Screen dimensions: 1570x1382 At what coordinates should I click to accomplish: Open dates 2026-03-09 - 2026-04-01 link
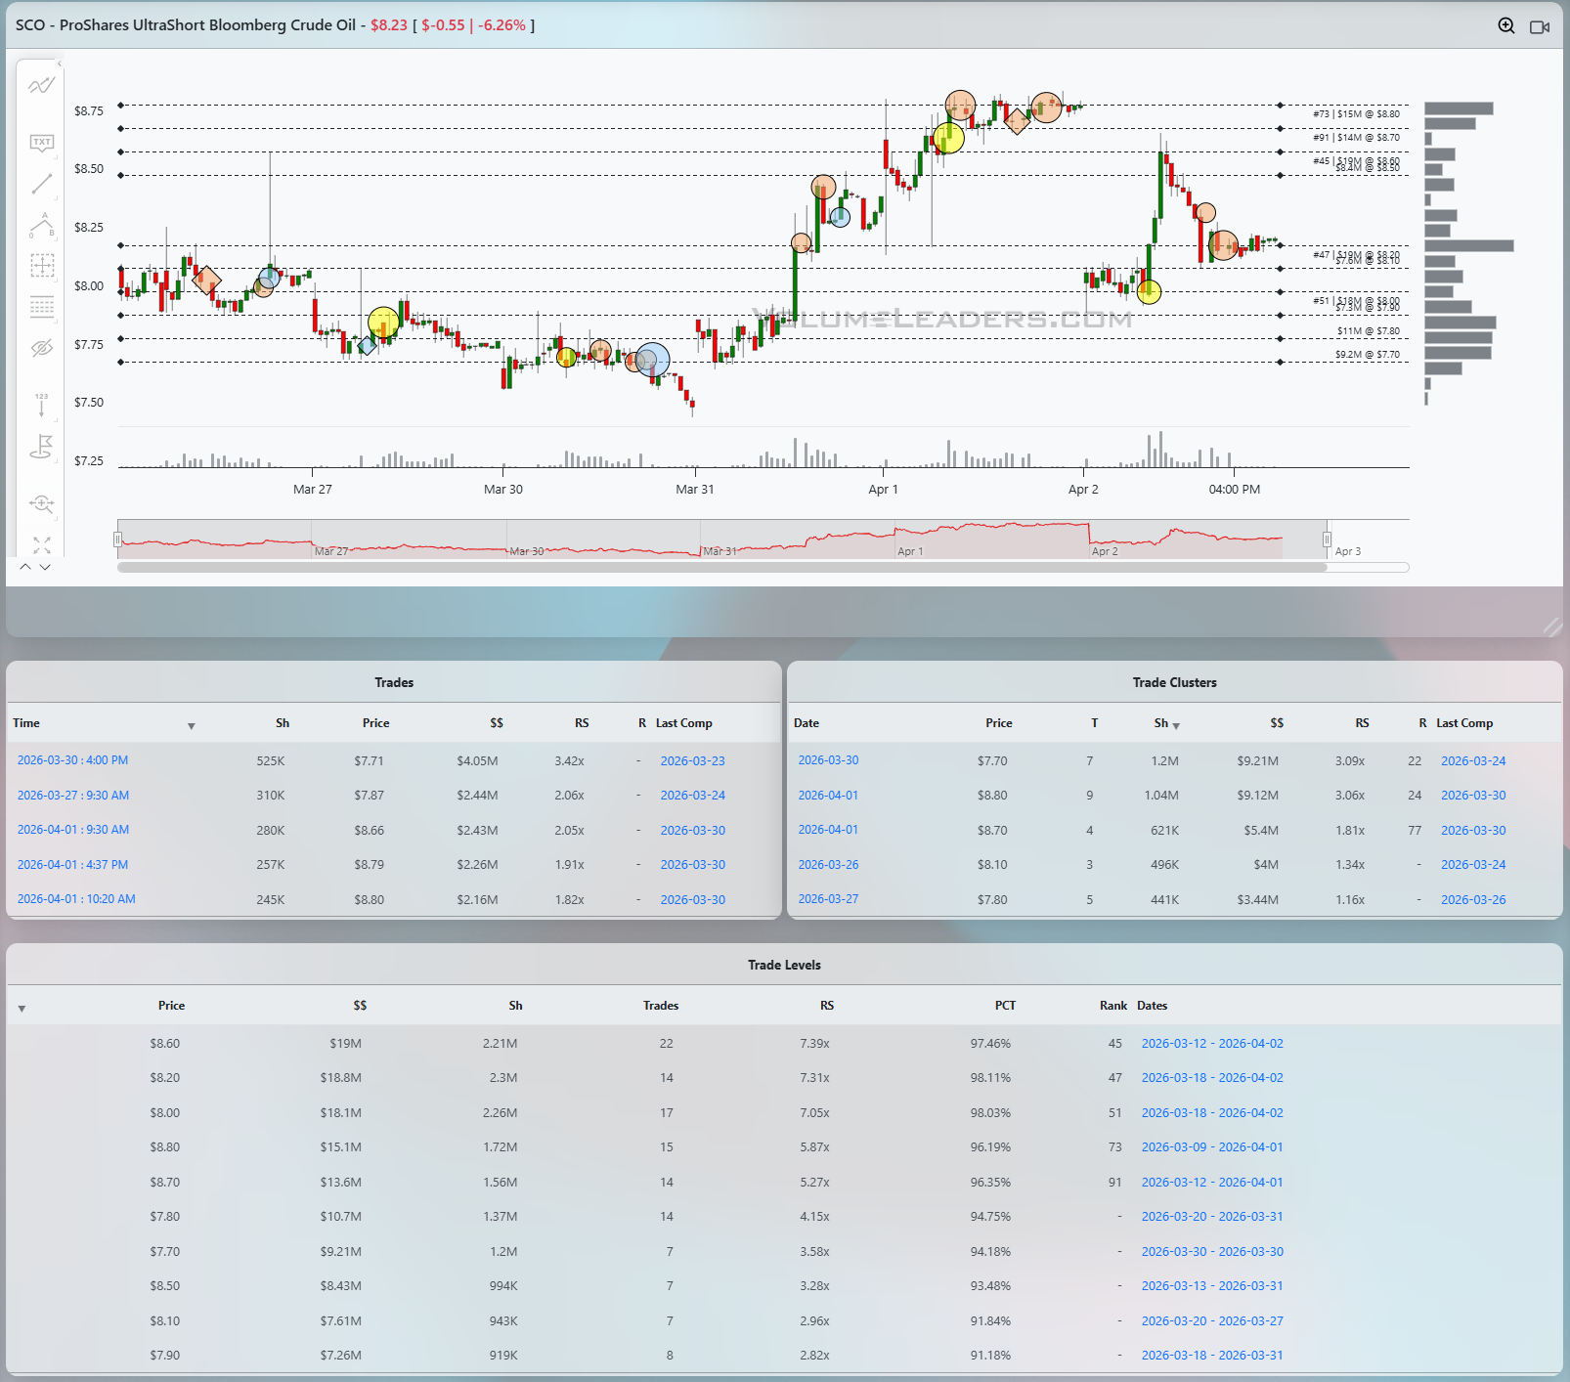pyautogui.click(x=1212, y=1147)
